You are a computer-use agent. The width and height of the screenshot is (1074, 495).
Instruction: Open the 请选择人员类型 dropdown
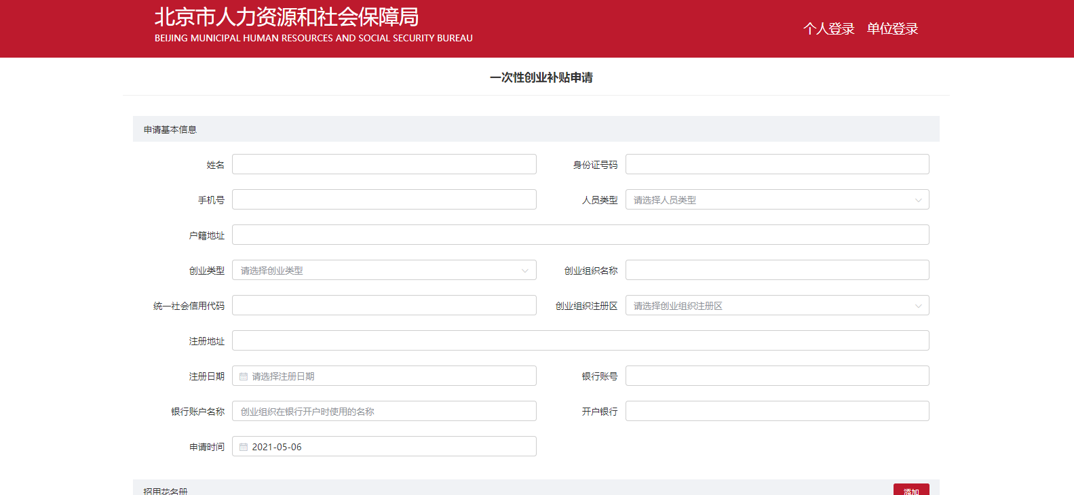click(778, 199)
